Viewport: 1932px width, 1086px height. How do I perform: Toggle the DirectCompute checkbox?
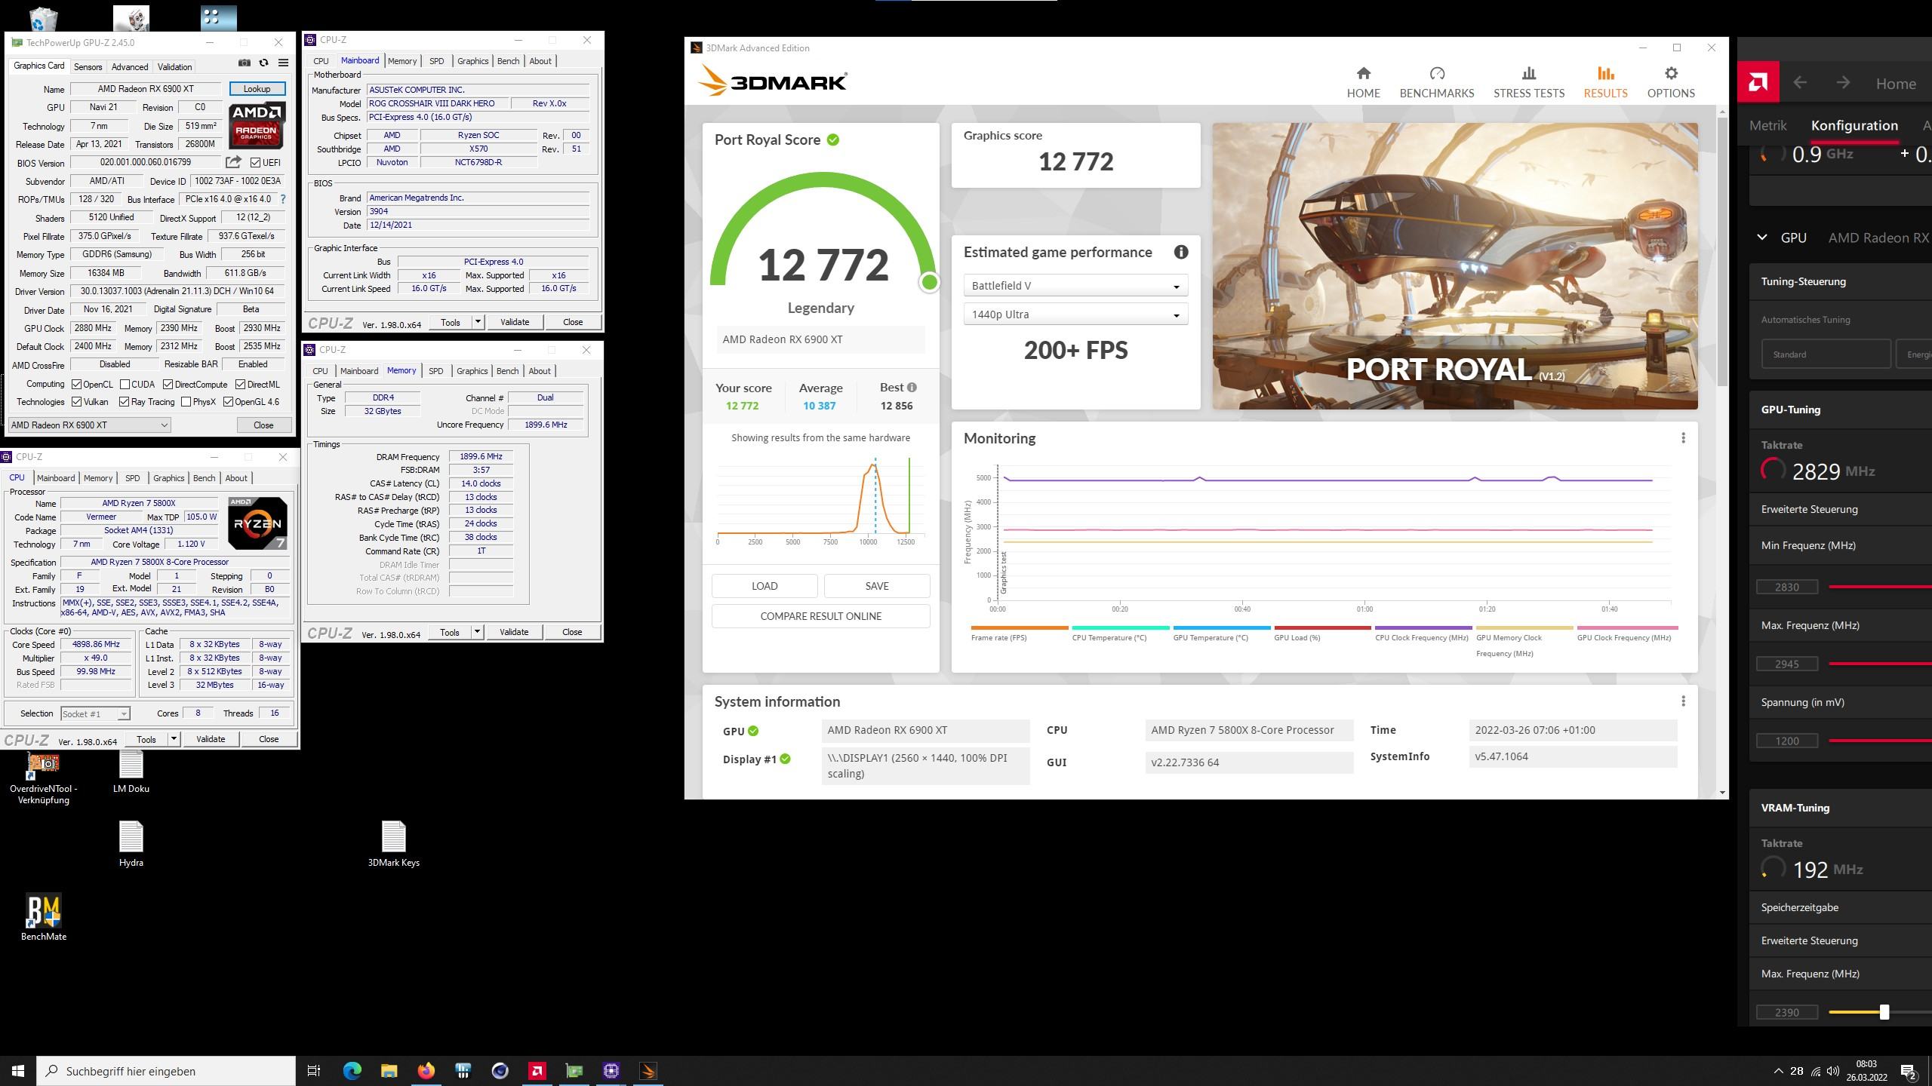pos(168,385)
